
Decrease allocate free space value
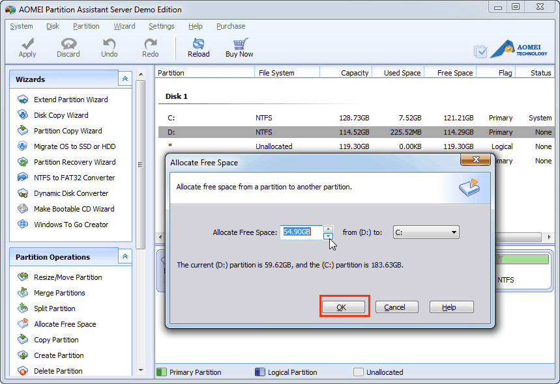click(x=328, y=236)
